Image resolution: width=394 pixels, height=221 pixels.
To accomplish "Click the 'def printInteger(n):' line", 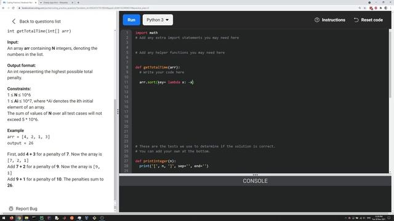I will click(156, 161).
